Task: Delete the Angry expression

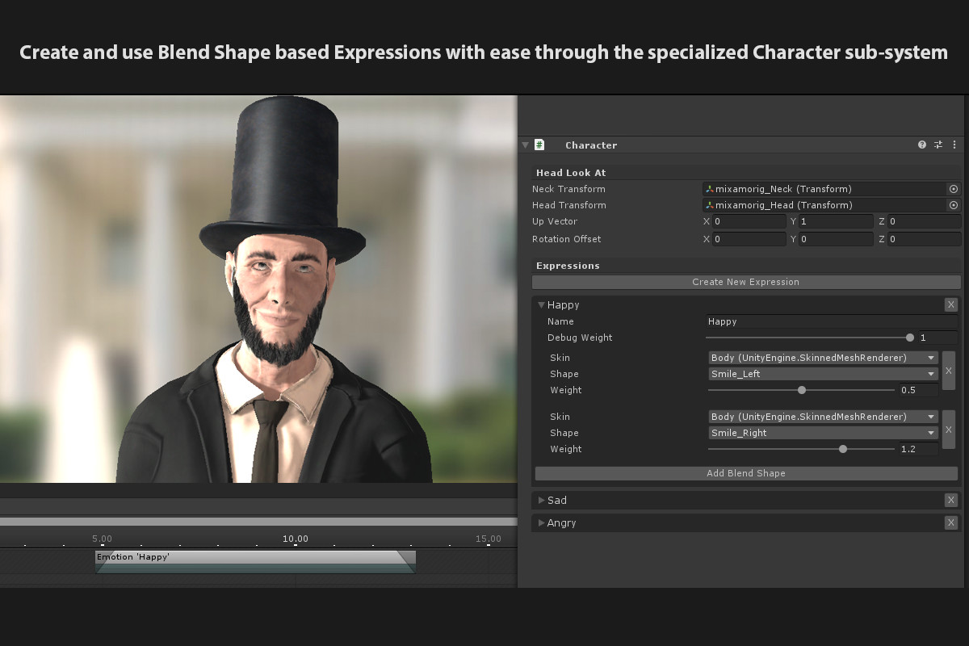Action: (x=951, y=523)
